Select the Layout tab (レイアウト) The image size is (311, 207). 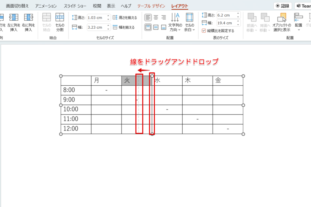(x=179, y=6)
